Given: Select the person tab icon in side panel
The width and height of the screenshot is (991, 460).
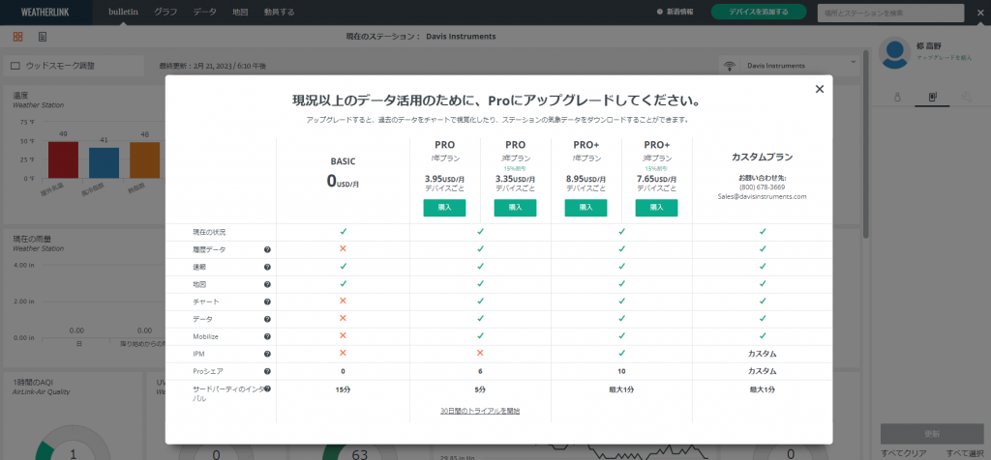Looking at the screenshot, I should [897, 97].
